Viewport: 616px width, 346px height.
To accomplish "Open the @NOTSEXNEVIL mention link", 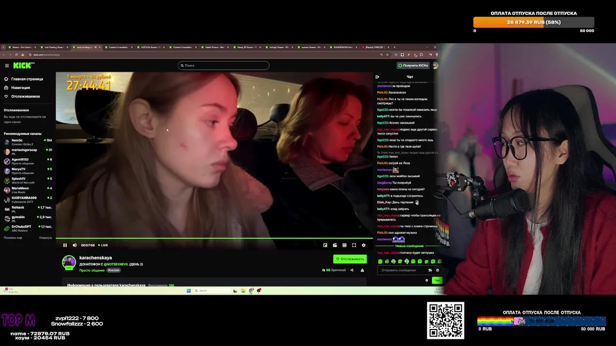I will [x=116, y=264].
